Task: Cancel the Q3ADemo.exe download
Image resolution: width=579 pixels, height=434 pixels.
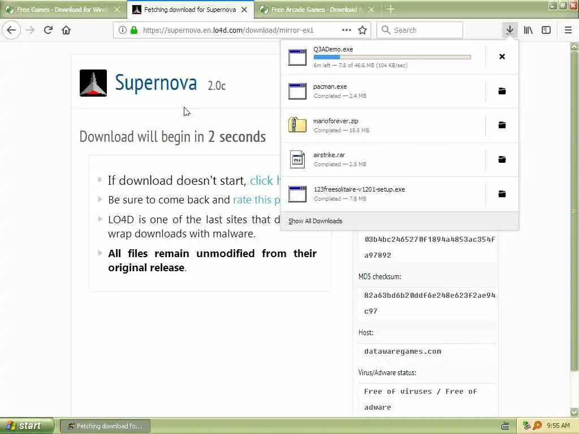Action: tap(502, 57)
